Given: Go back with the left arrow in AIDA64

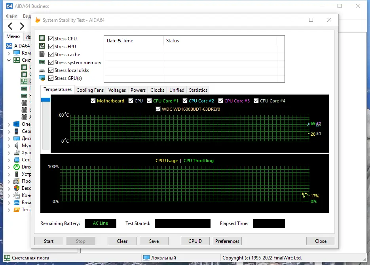Looking at the screenshot, I should [x=10, y=26].
